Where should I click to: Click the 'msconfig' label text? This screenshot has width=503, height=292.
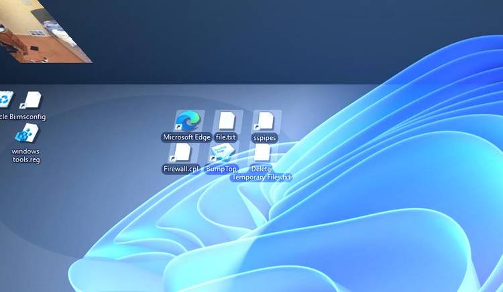coord(32,117)
